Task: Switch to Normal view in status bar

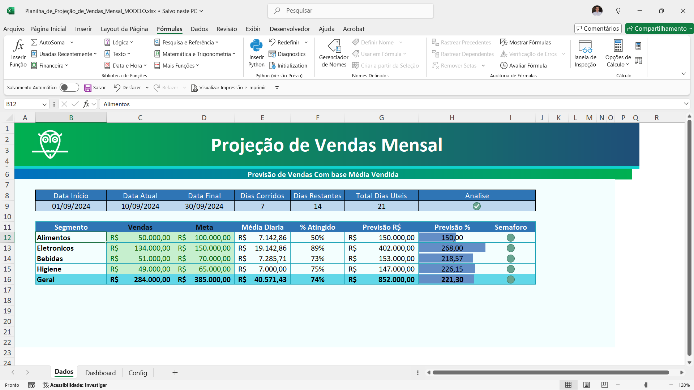Action: (568, 385)
